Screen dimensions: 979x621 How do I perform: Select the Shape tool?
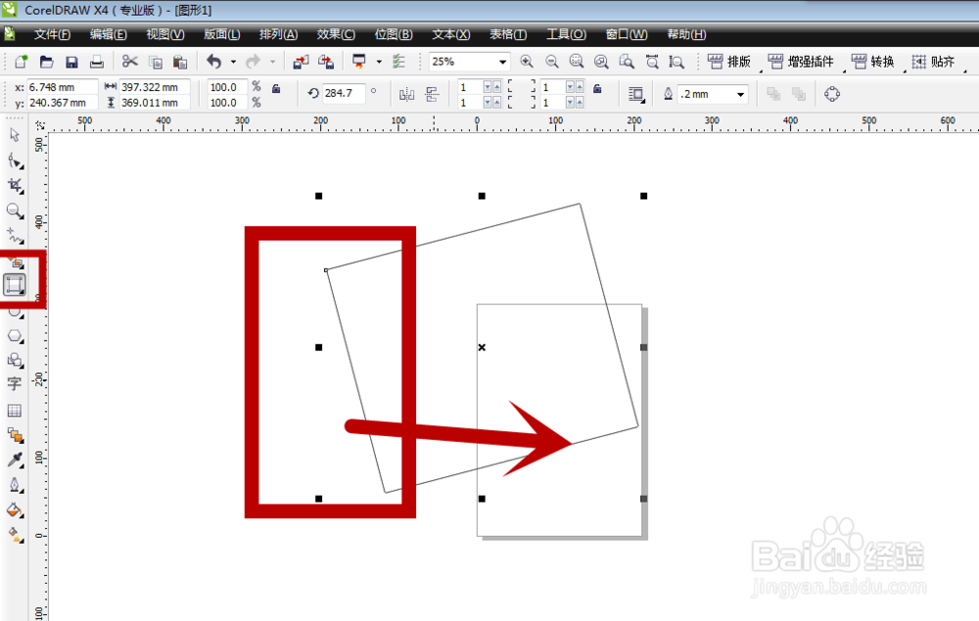(x=15, y=160)
